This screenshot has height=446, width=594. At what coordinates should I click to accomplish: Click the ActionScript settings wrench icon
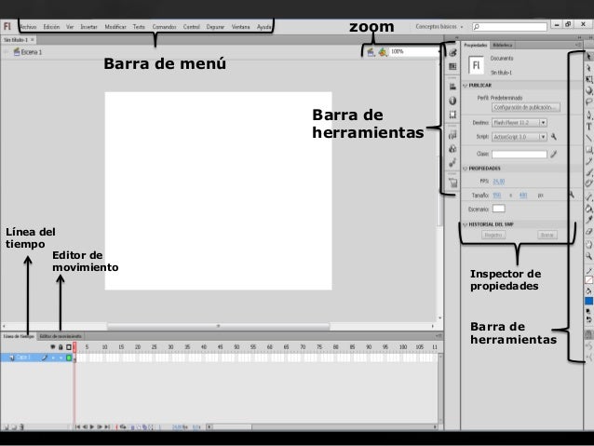(x=554, y=137)
